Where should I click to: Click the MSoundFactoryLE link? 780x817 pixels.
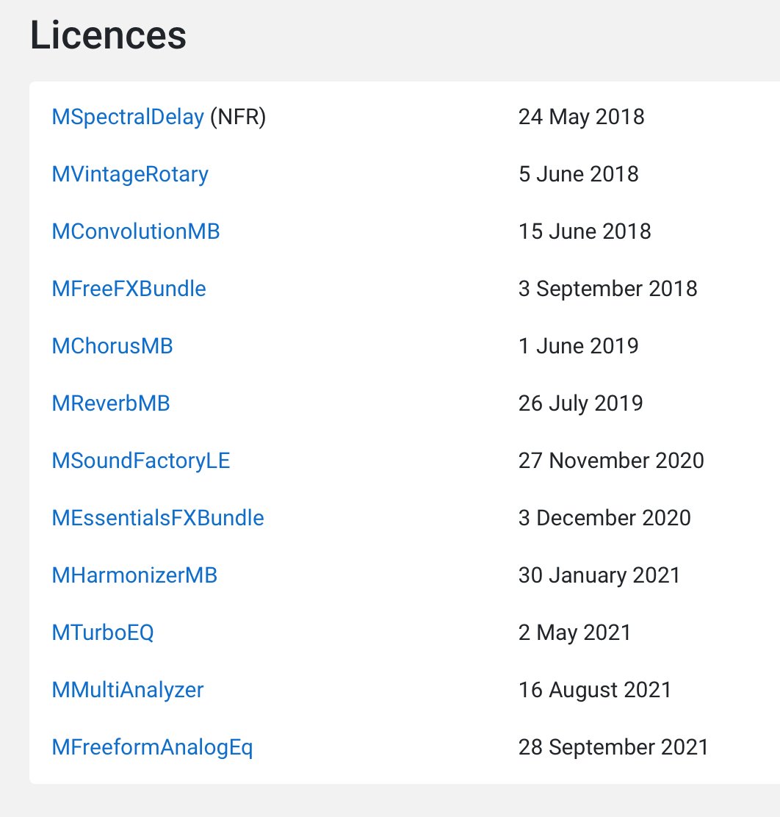[141, 461]
